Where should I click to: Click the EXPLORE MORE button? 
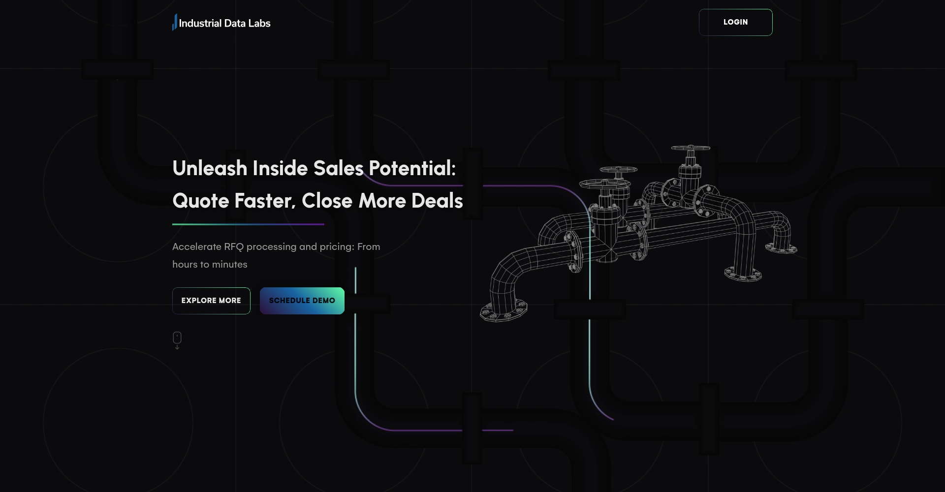pyautogui.click(x=211, y=301)
